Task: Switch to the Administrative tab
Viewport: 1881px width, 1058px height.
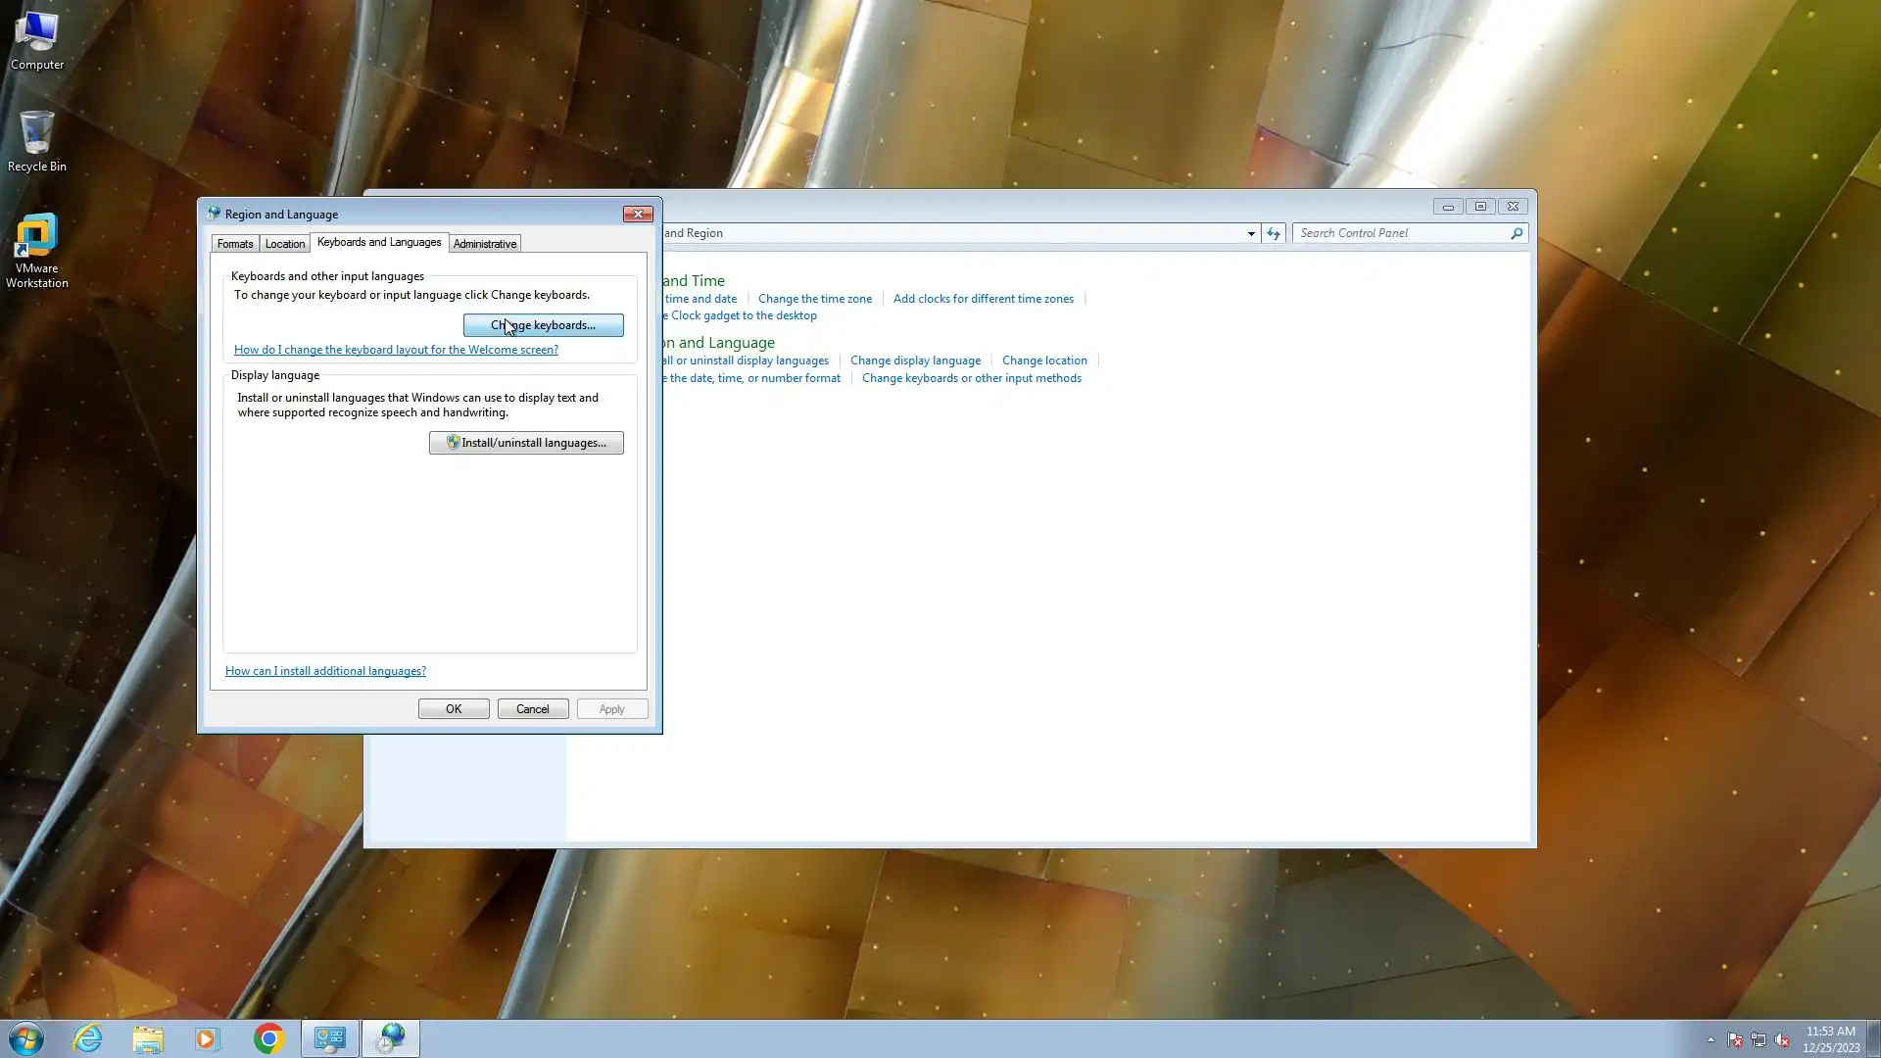Action: (484, 244)
